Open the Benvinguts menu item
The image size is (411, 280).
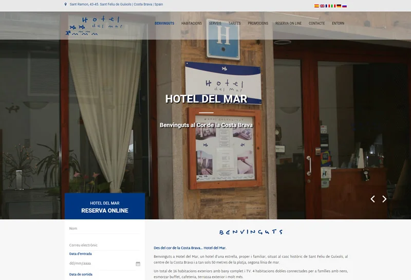coord(164,23)
